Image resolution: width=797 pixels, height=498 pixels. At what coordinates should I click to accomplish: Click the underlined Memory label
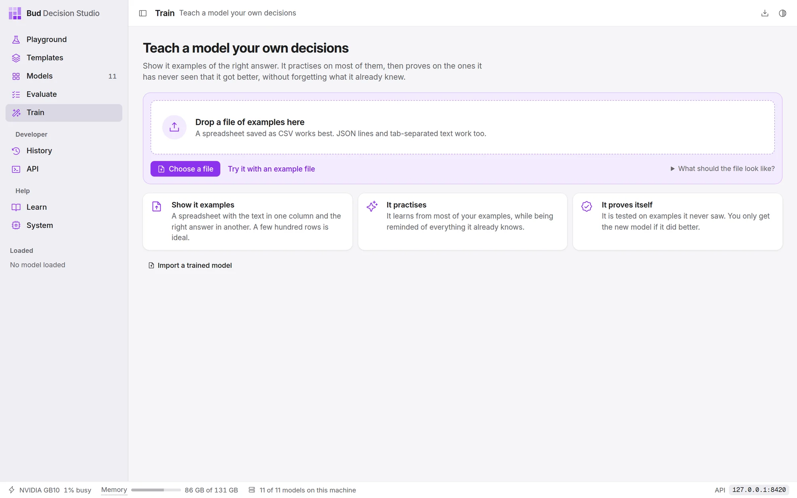pos(114,490)
